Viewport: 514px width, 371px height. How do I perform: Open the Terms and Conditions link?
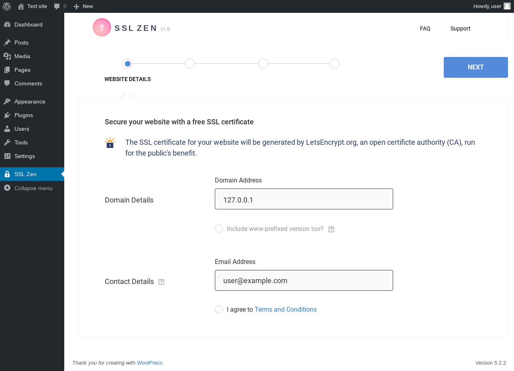pyautogui.click(x=286, y=309)
